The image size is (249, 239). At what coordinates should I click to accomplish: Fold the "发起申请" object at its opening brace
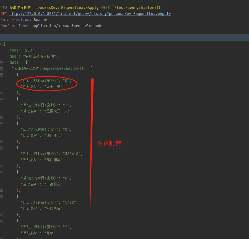(x=2, y=197)
